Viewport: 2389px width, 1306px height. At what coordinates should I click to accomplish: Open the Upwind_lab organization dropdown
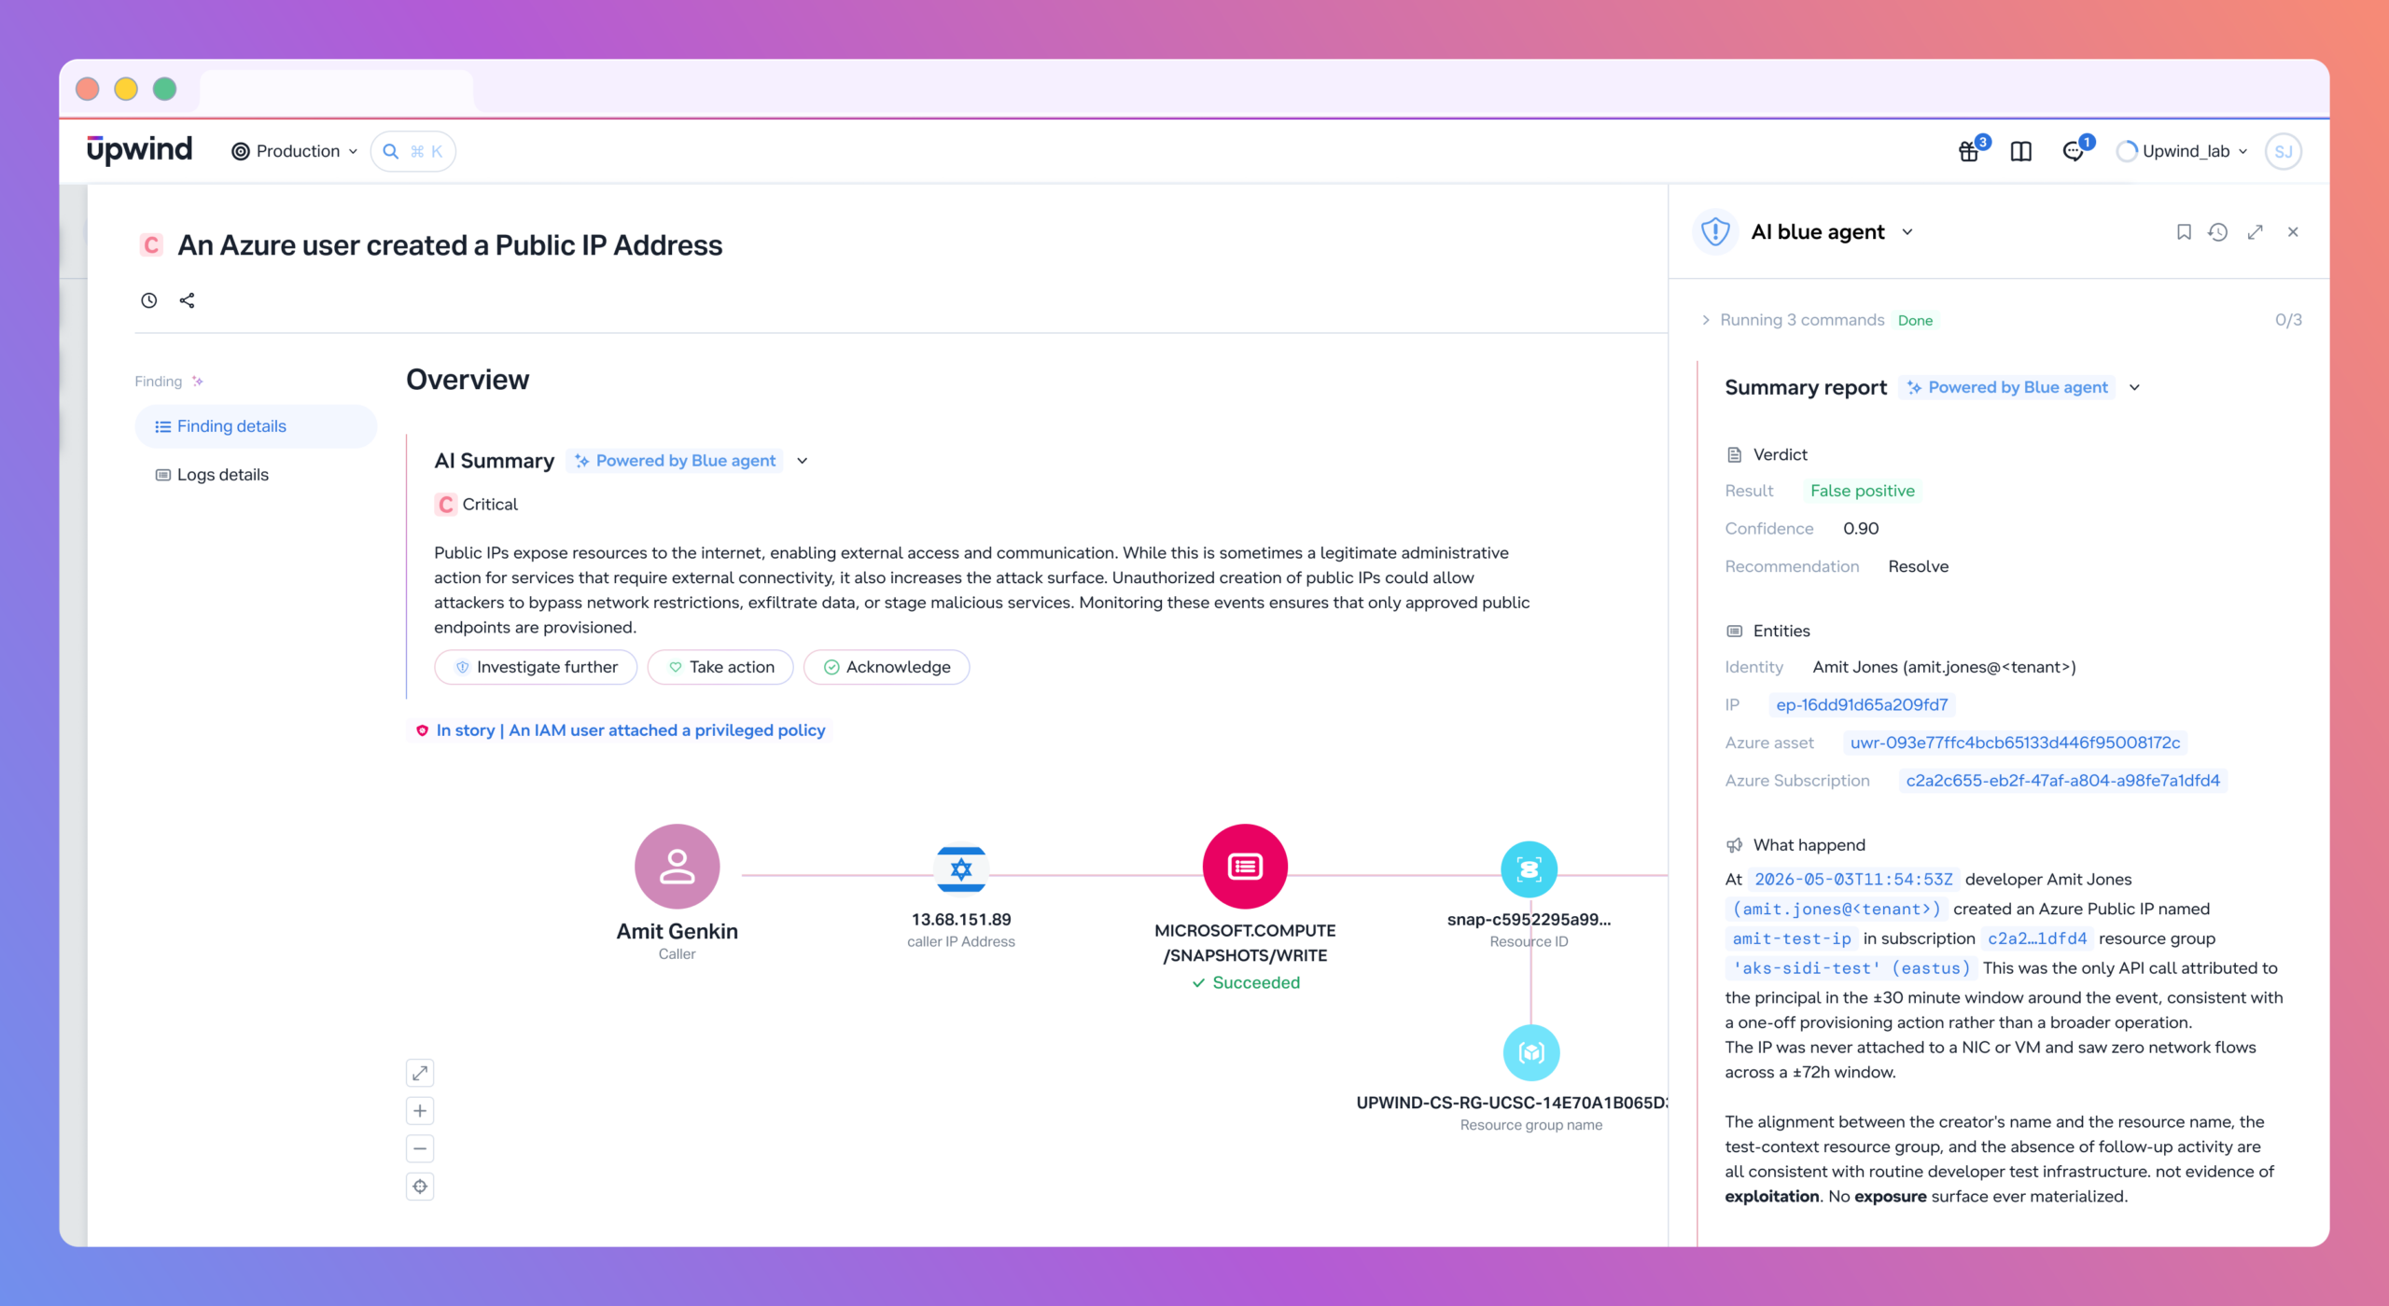coord(2183,151)
